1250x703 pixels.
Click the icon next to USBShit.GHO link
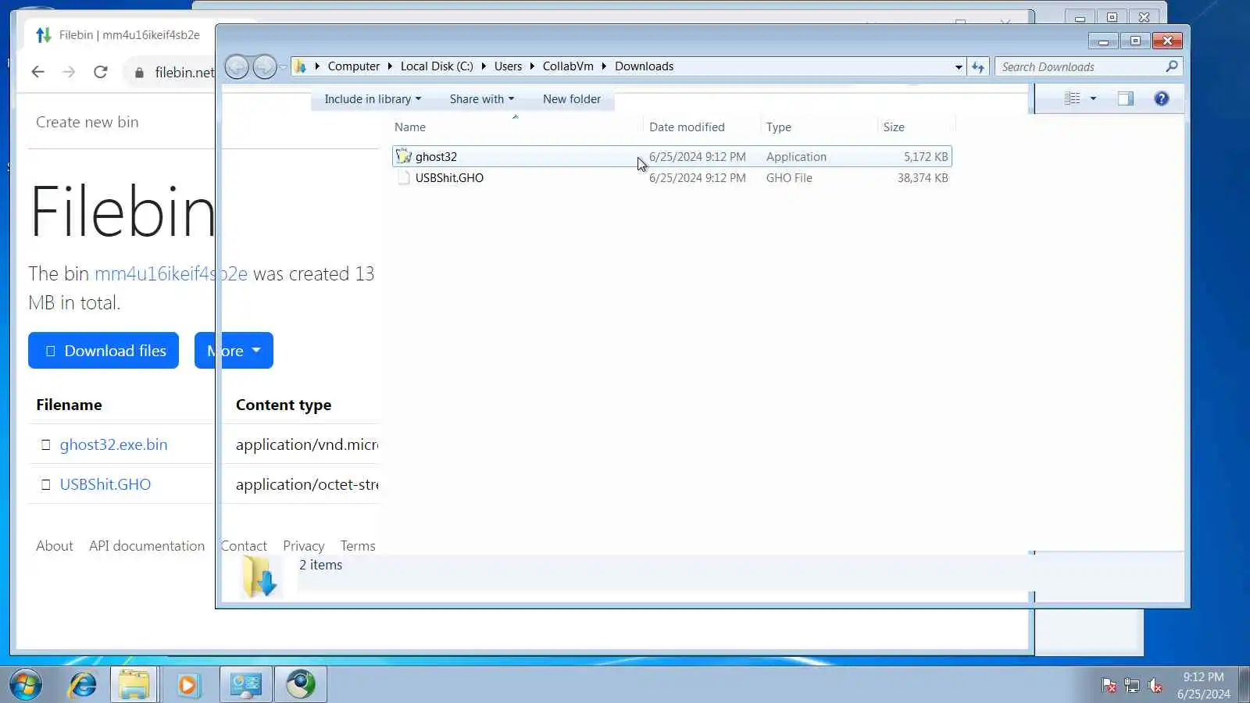pos(45,485)
